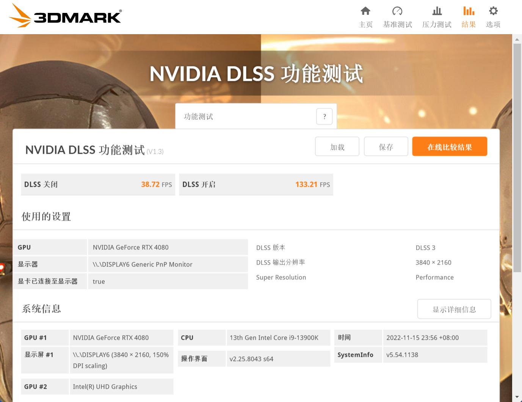522x402 pixels.
Task: Select the DLSS 开启 133.21 FPS result box
Action: pyautogui.click(x=256, y=184)
